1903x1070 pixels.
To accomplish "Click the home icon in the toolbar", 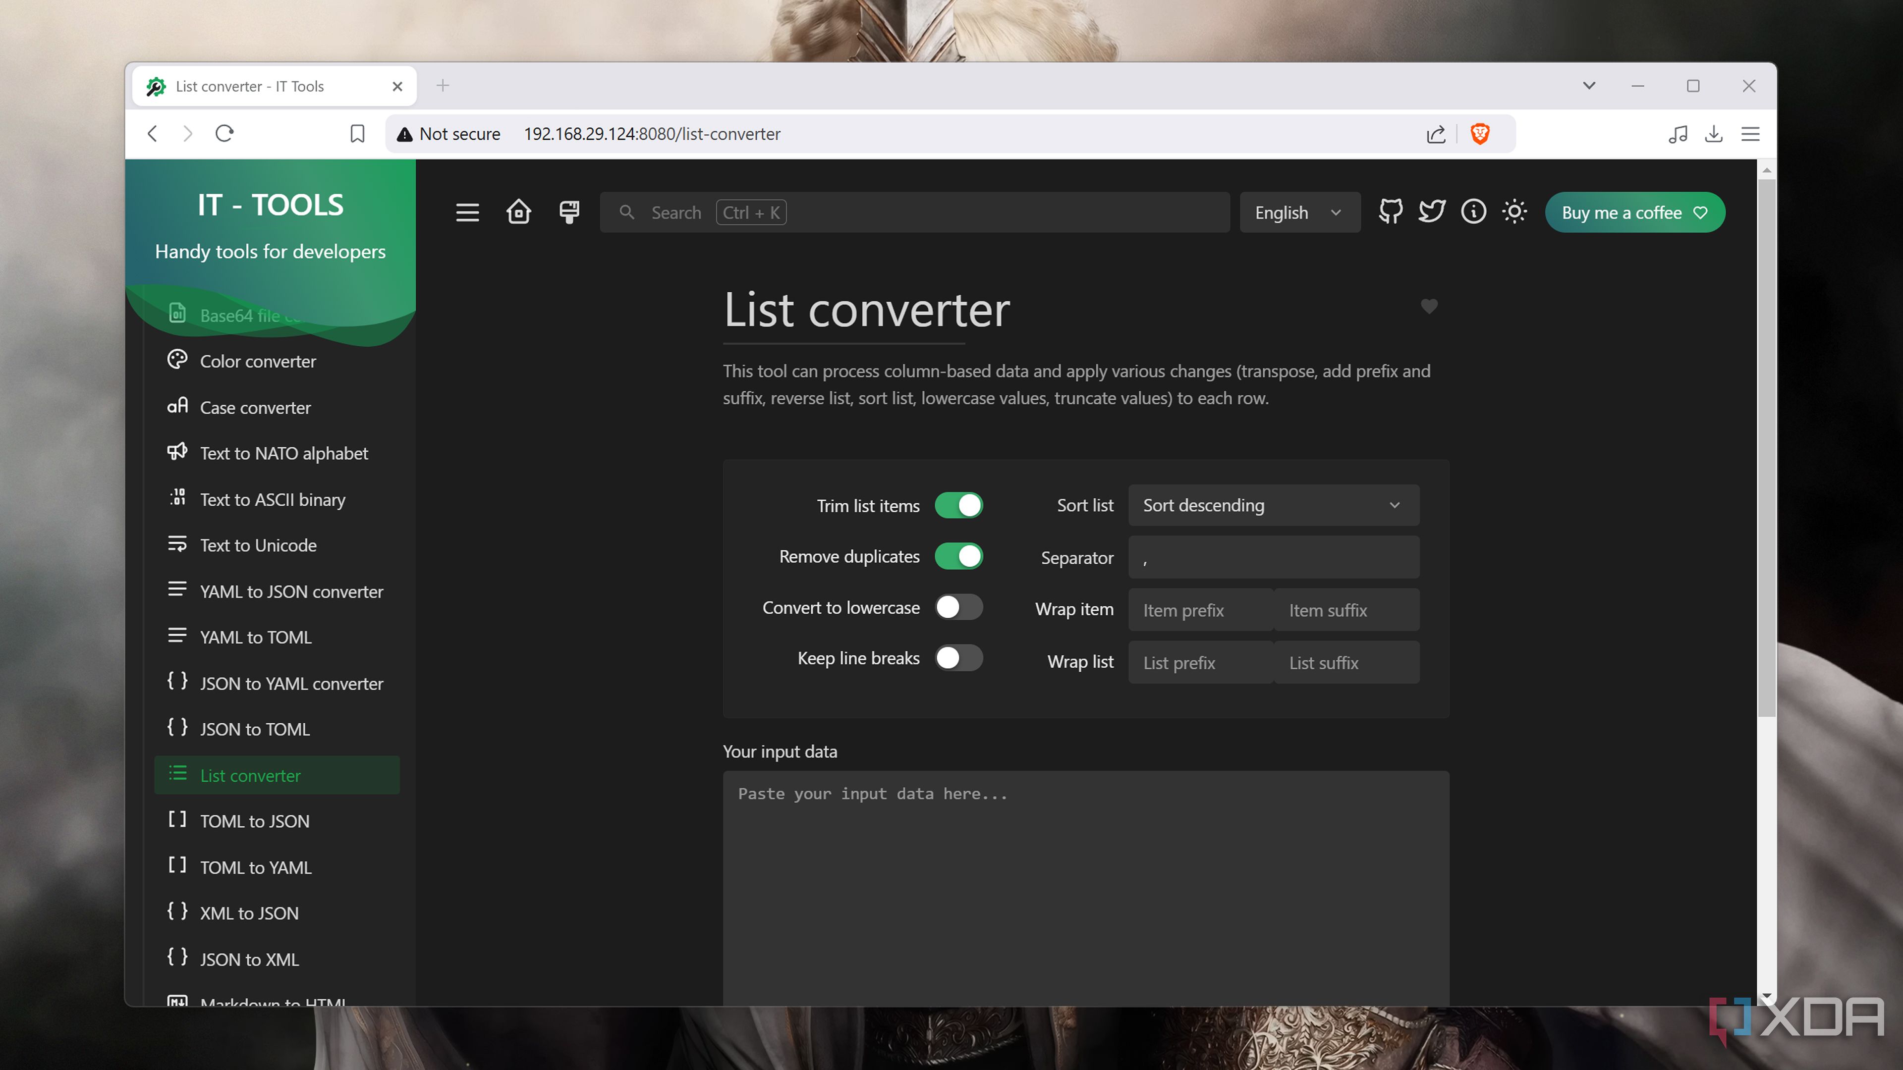I will tap(518, 212).
